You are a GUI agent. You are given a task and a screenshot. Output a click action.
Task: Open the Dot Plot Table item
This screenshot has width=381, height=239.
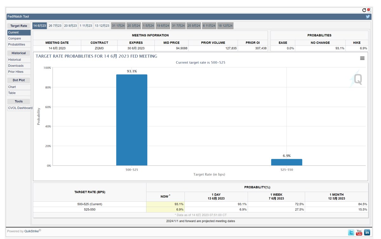[x=19, y=93]
